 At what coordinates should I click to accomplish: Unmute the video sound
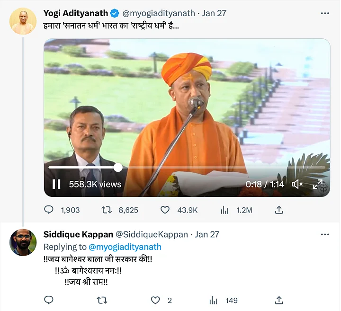[x=297, y=184]
